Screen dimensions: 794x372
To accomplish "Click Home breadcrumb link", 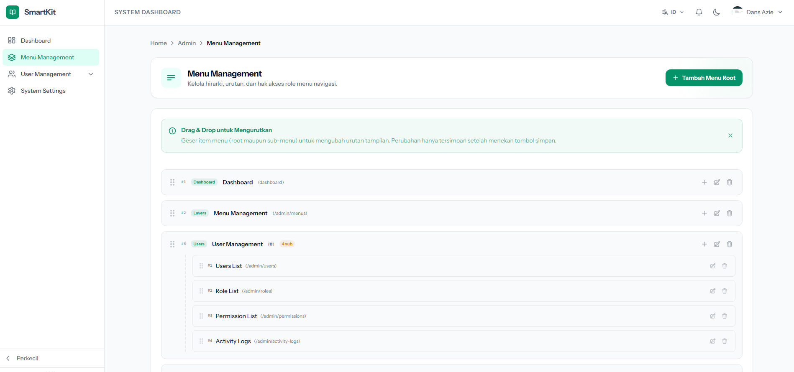I will [x=159, y=43].
